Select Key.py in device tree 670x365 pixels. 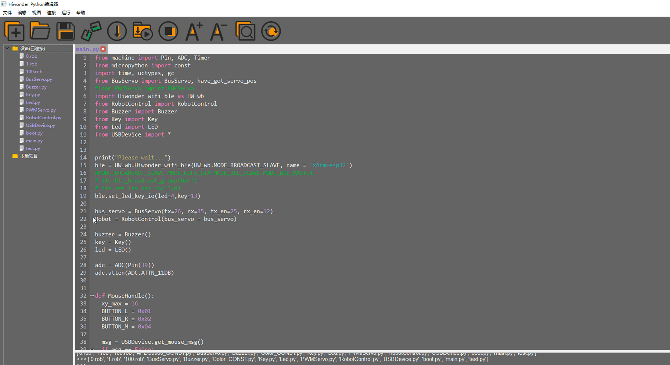point(33,95)
